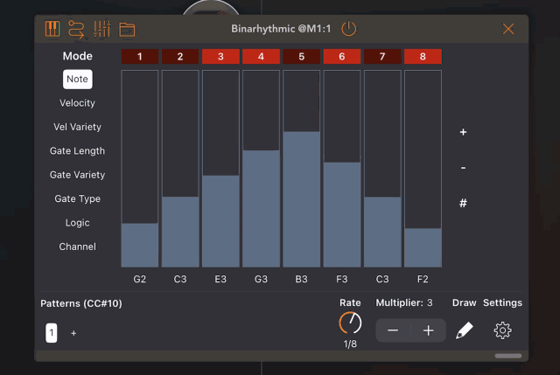
Task: Click the minus symbol beside the bars
Action: coord(463,168)
